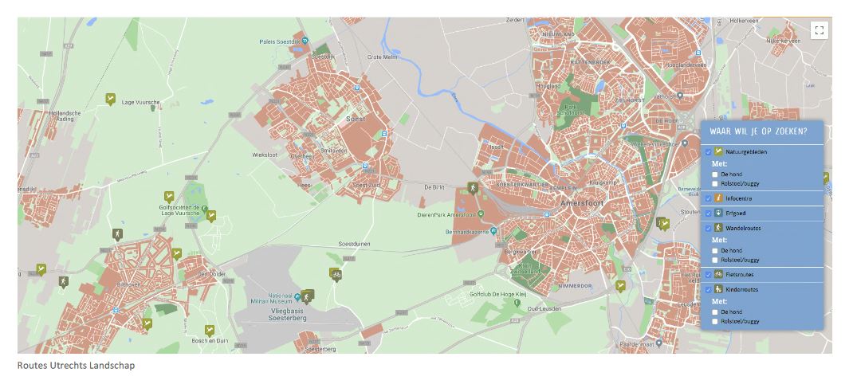Uncheck the Wandelroutes checkbox
Image resolution: width=849 pixels, height=388 pixels.
coord(708,228)
